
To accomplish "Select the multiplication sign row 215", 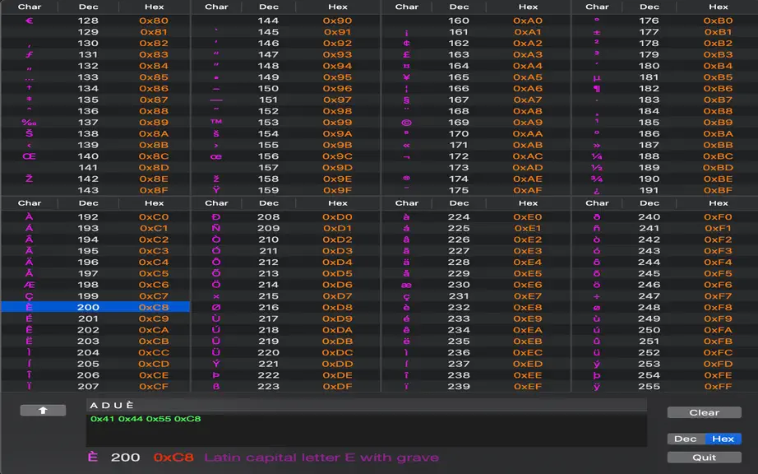I will [x=286, y=296].
